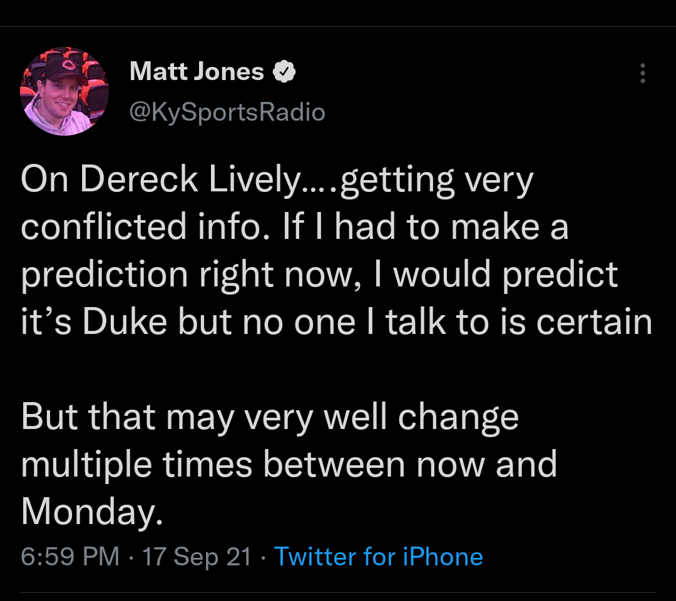Click the word "prediction" in the tweet

104,275
